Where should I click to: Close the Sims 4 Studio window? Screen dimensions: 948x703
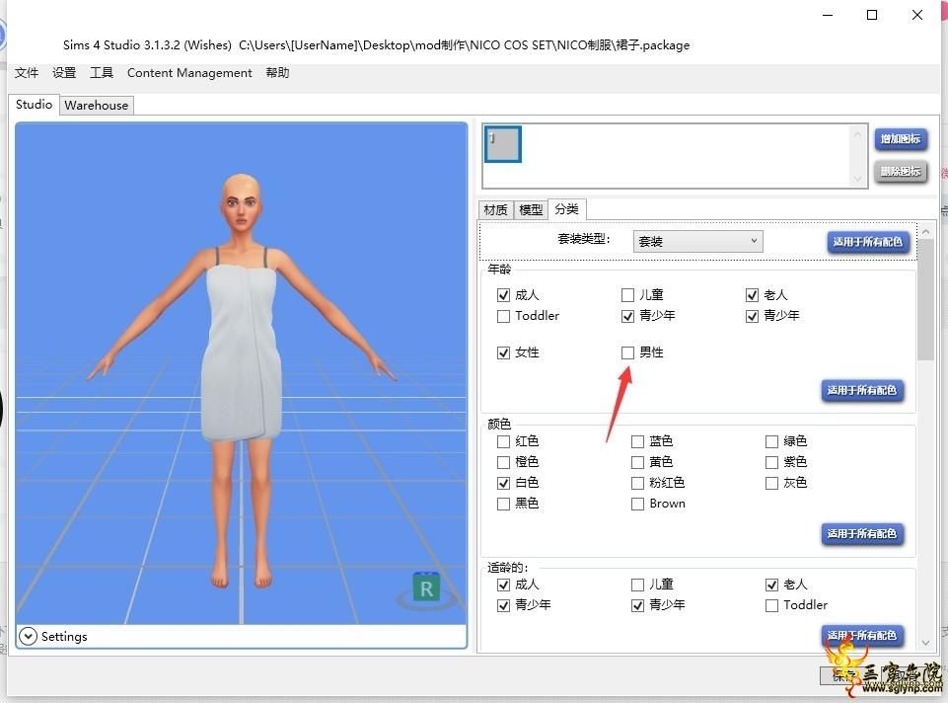click(x=916, y=15)
